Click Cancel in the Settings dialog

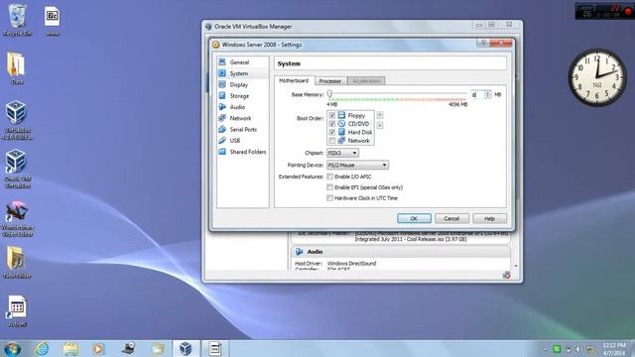(451, 218)
